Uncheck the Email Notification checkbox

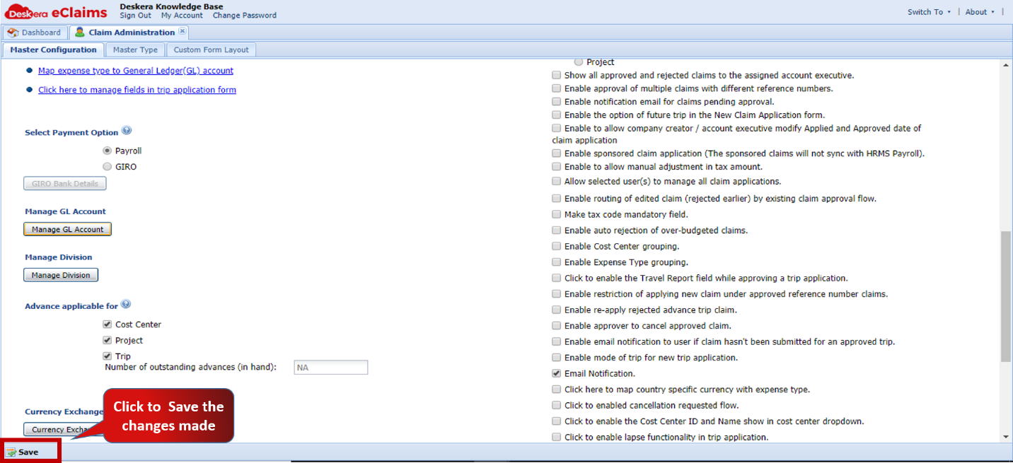[557, 373]
